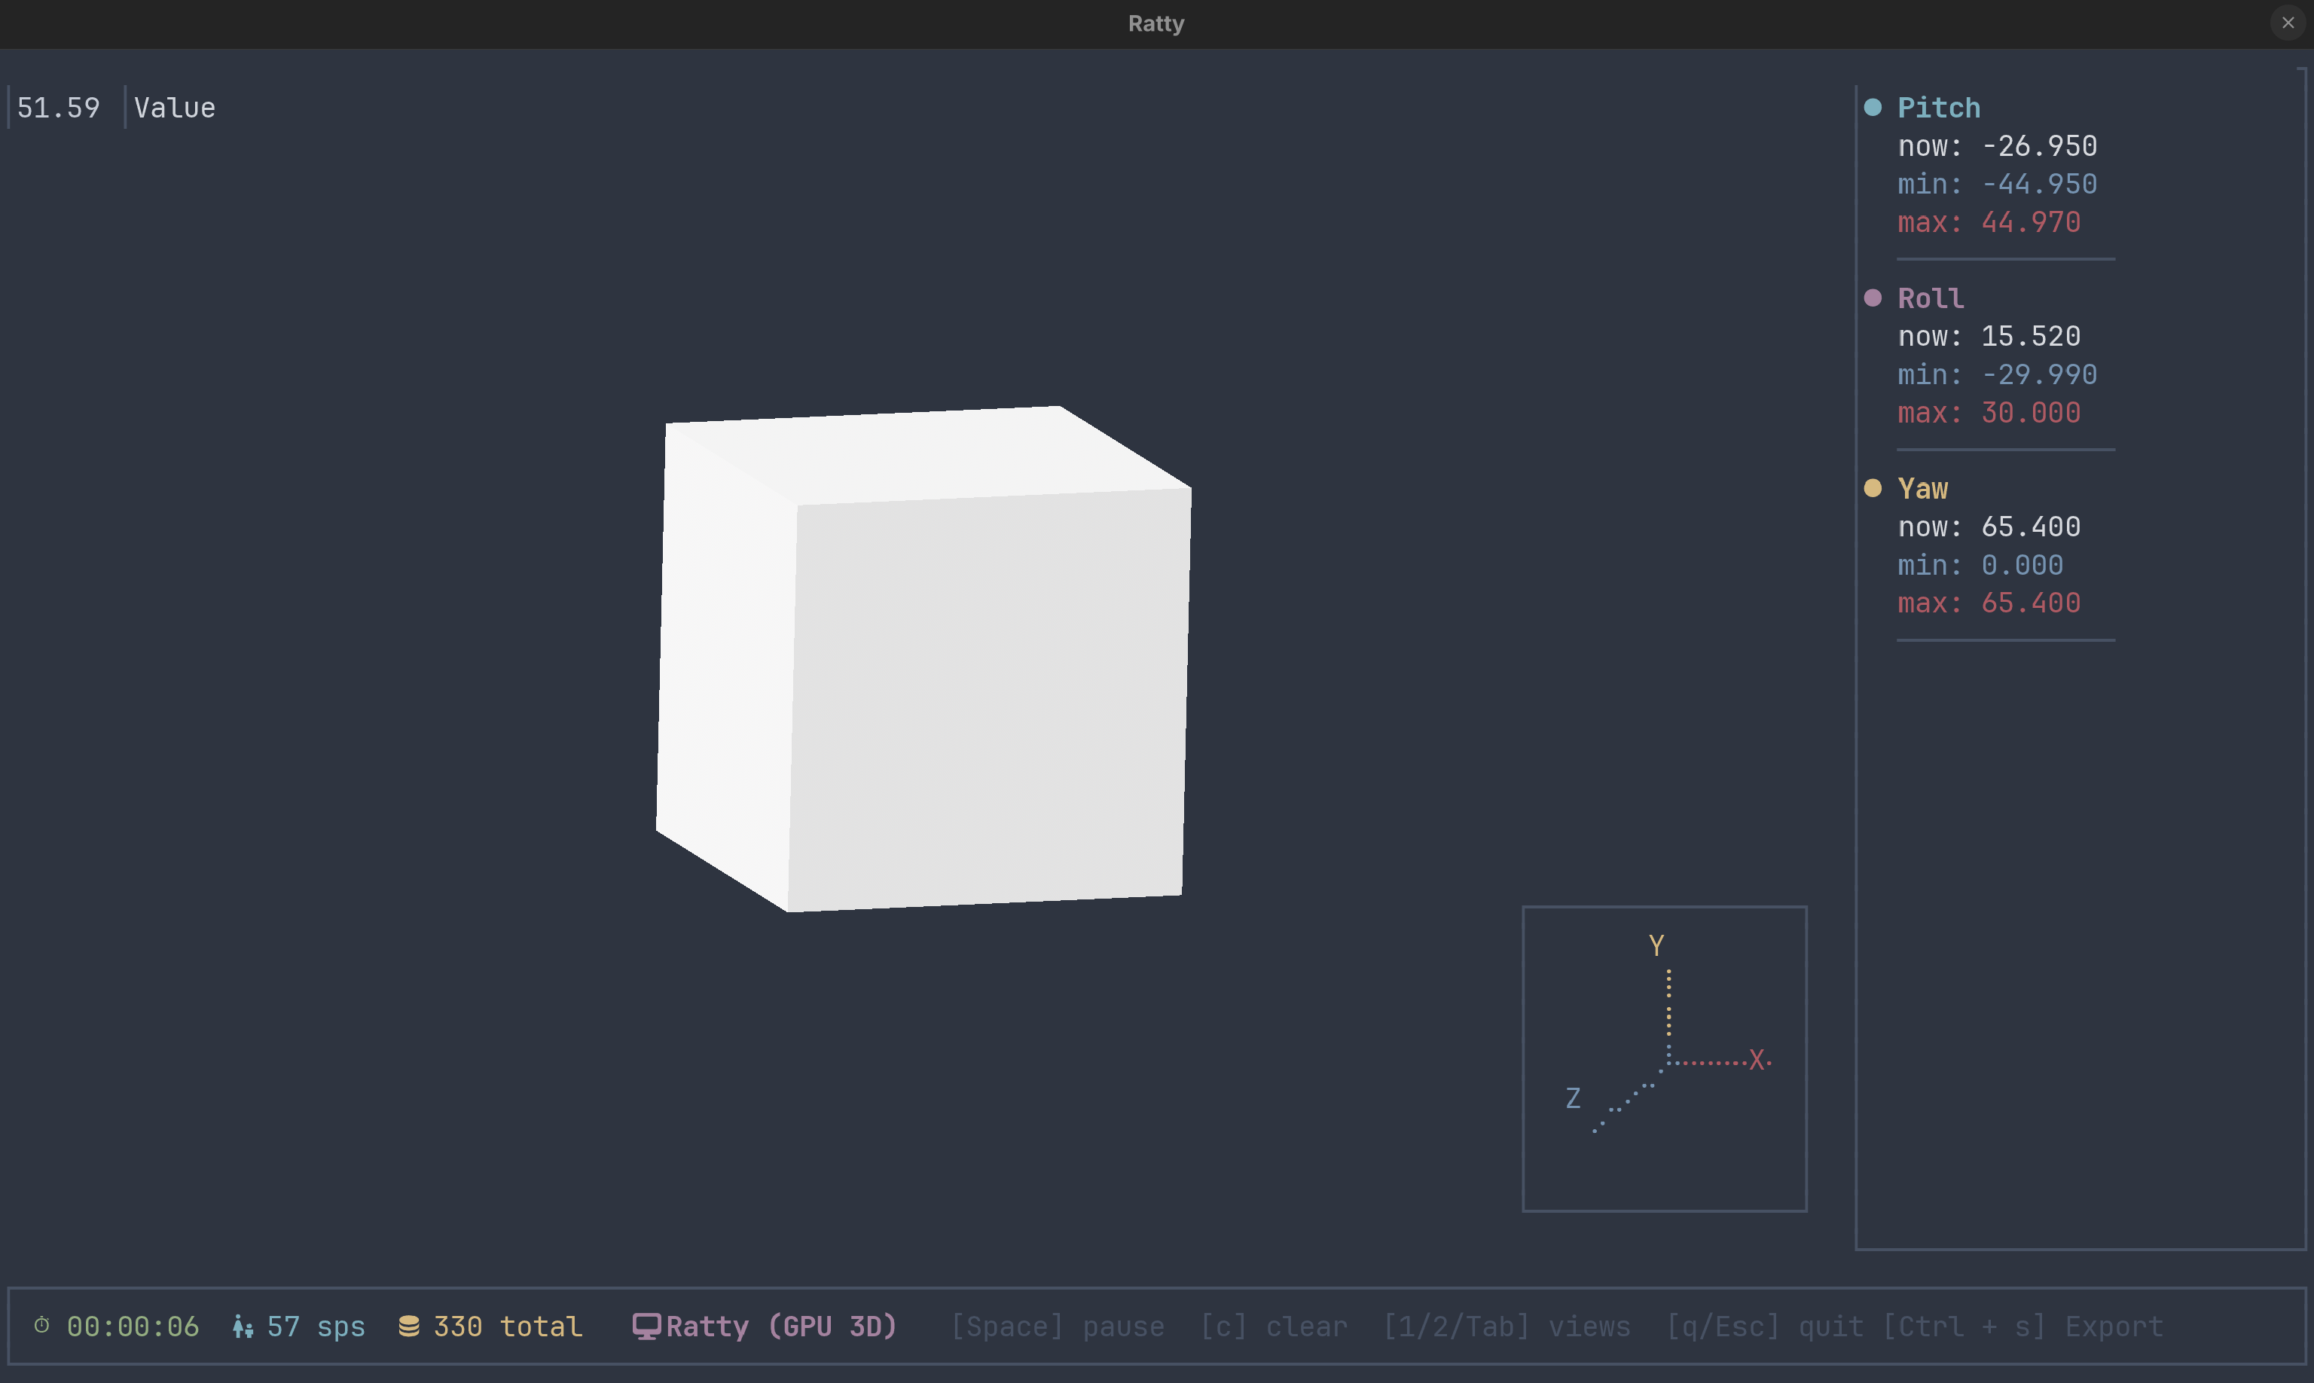Click the stopwatch icon in status bar
The image size is (2314, 1383).
[x=42, y=1325]
